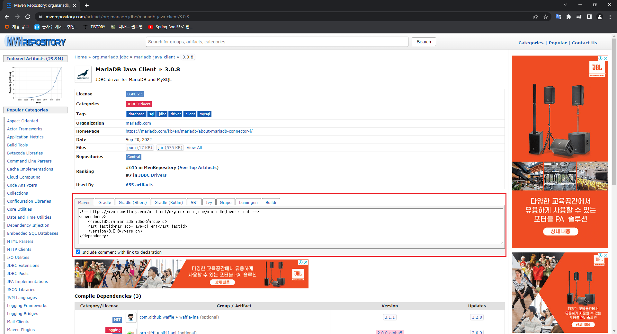
Task: Open the TISTORY bookmark
Action: coord(94,27)
